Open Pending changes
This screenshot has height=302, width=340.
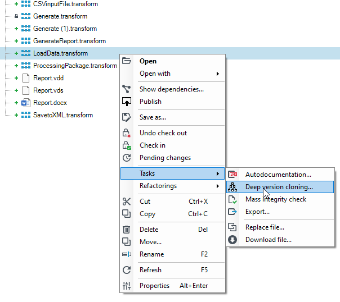[x=173, y=158]
